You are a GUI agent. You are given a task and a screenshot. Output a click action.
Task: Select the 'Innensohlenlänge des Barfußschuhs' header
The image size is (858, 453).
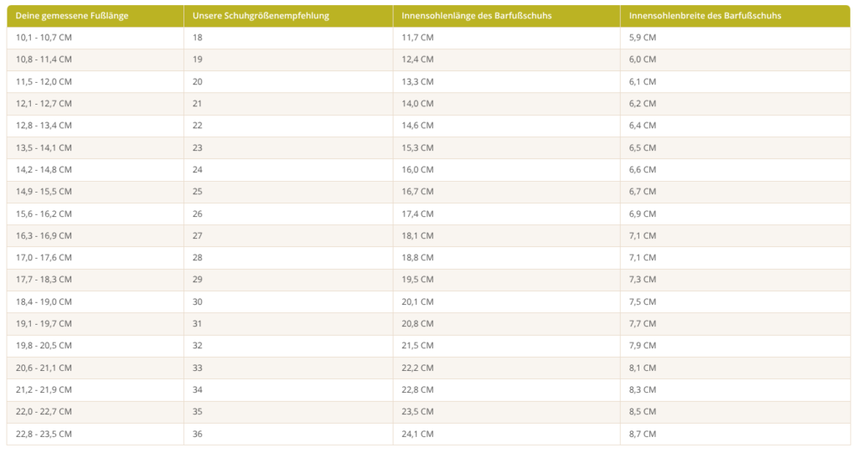click(476, 16)
